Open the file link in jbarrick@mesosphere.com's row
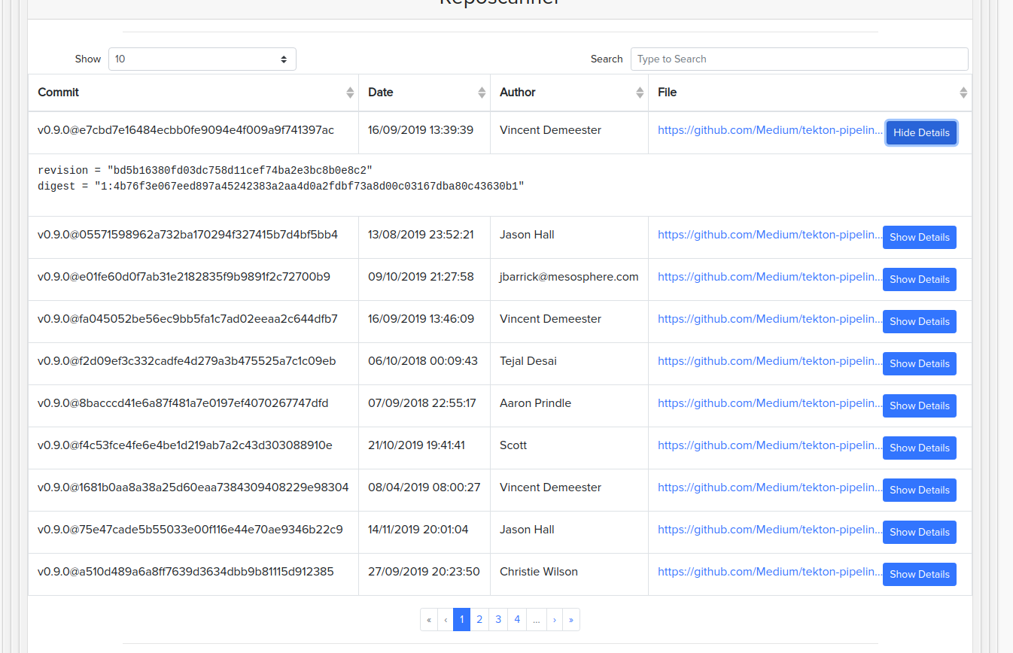1013x653 pixels. (x=769, y=276)
